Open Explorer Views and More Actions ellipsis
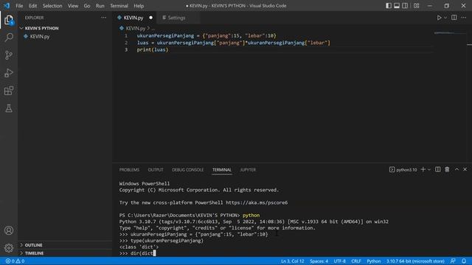 103,18
